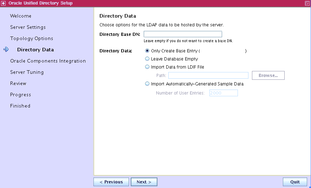Go back with the Previous button
Screen dimensions: 311x188
111,182
